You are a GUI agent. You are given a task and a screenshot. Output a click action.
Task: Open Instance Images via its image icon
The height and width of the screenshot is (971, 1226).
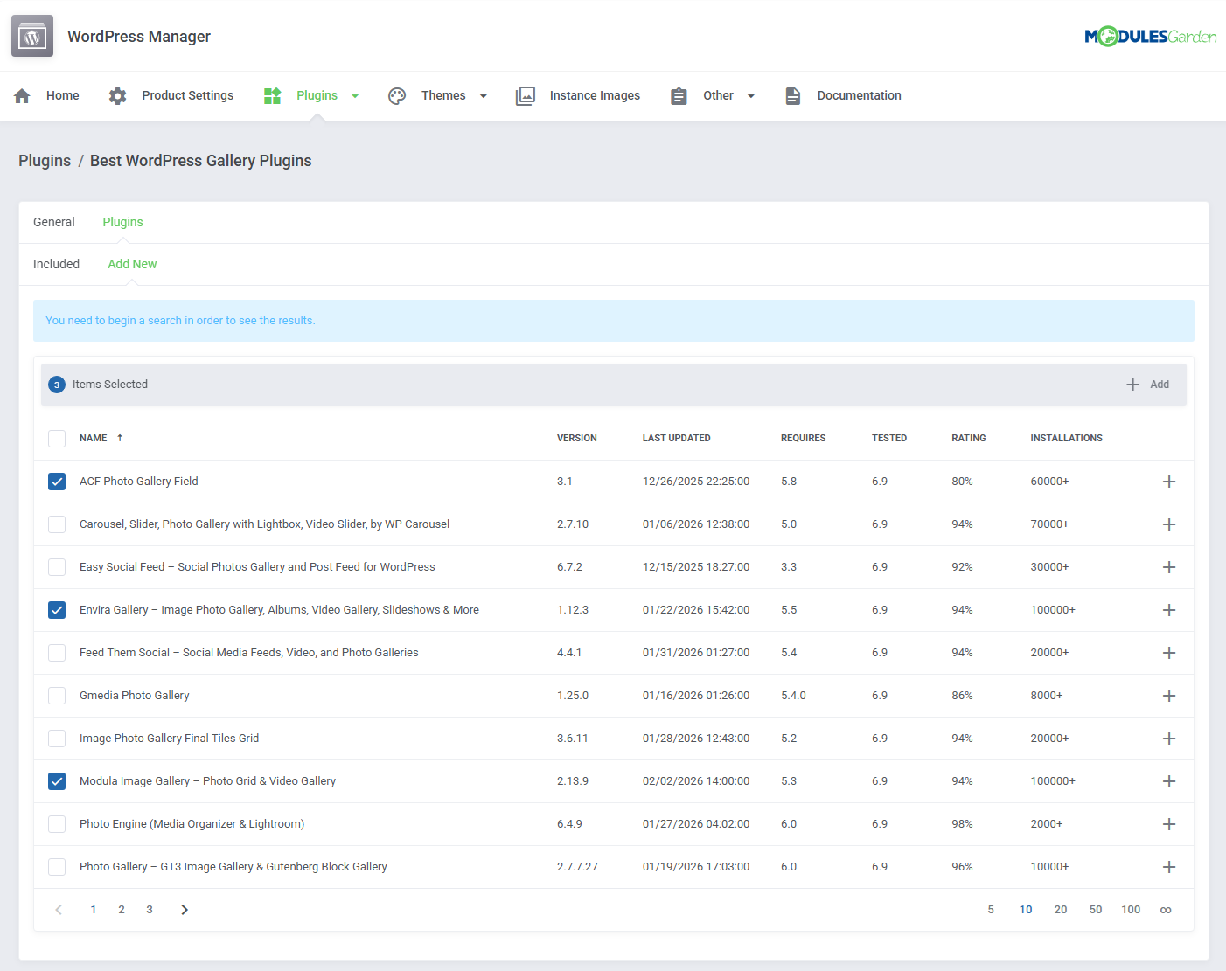(x=525, y=95)
